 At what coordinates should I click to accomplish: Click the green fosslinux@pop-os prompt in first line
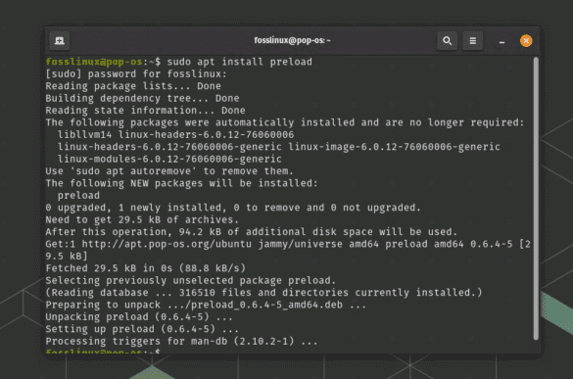click(x=94, y=62)
